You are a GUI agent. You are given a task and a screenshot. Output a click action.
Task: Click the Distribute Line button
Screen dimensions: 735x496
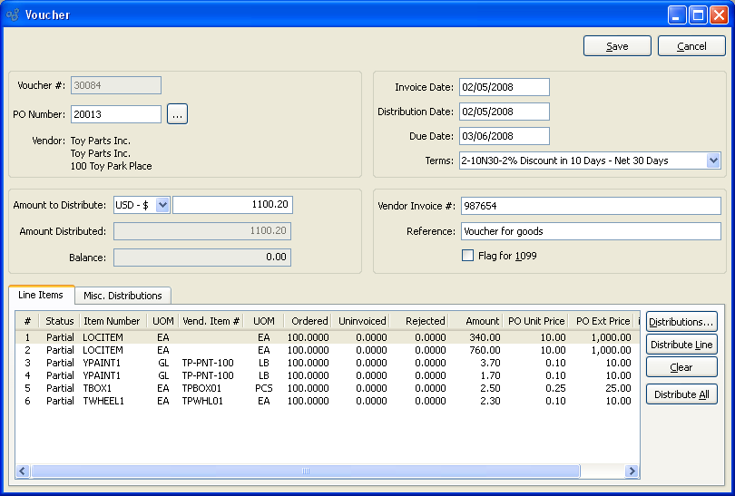681,345
